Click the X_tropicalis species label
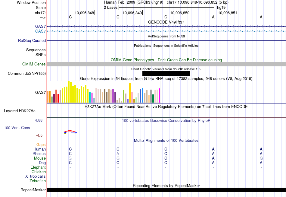 click(36, 176)
